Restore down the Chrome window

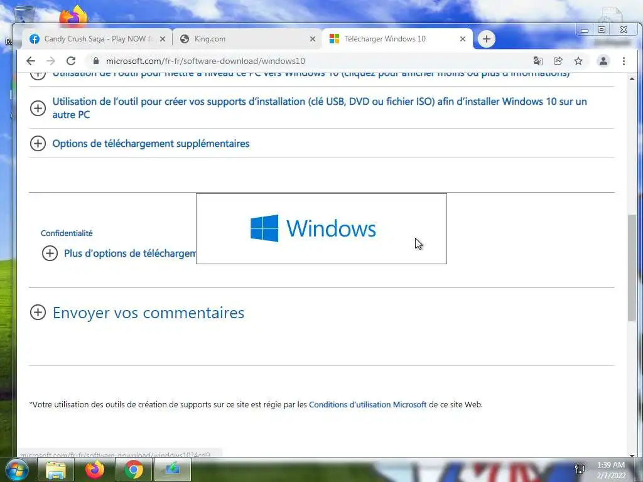pyautogui.click(x=602, y=30)
